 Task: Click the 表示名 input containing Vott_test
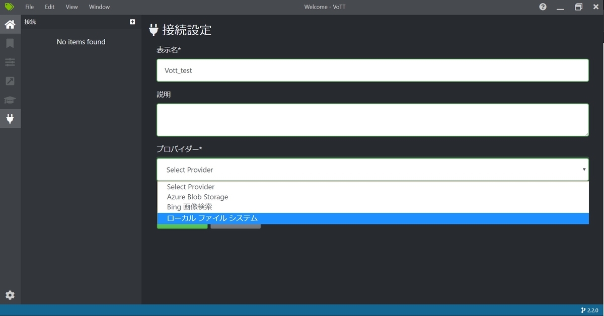click(372, 70)
